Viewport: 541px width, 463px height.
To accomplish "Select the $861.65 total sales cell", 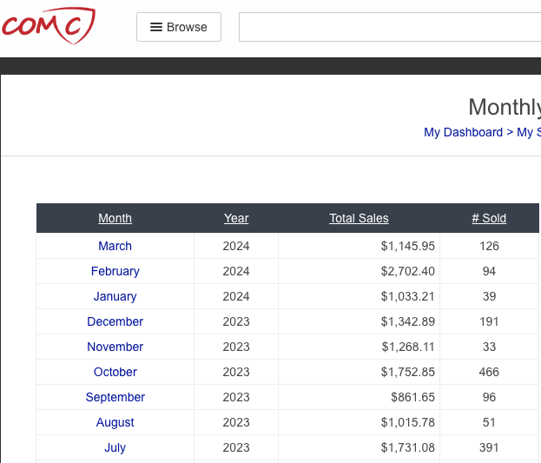I will pyautogui.click(x=359, y=397).
